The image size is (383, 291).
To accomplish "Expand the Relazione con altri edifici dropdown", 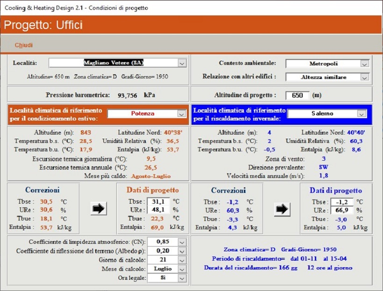I will [364, 78].
